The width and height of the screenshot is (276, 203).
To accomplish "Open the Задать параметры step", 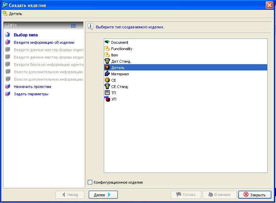I will click(x=31, y=94).
